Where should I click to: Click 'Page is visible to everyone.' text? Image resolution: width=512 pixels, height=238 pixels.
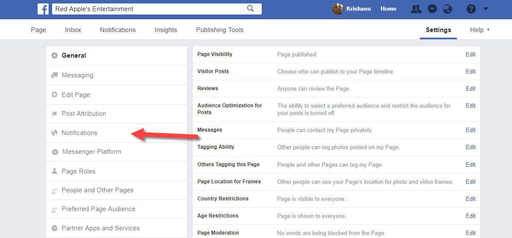click(311, 199)
